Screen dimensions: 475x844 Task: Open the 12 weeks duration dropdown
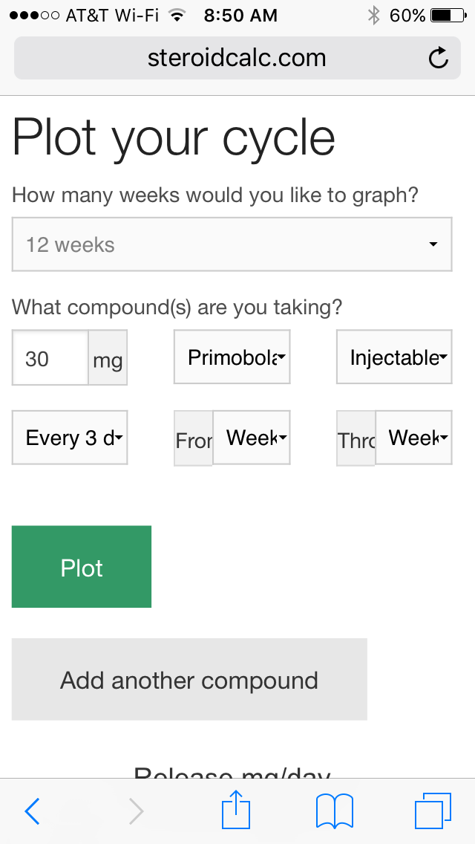pos(232,244)
